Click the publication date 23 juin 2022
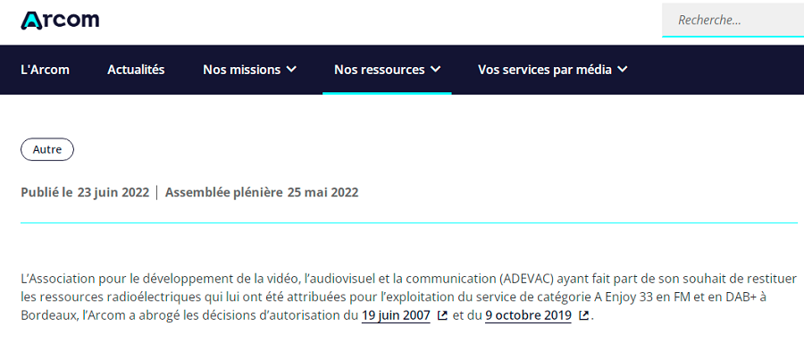The width and height of the screenshot is (804, 360). [x=113, y=192]
